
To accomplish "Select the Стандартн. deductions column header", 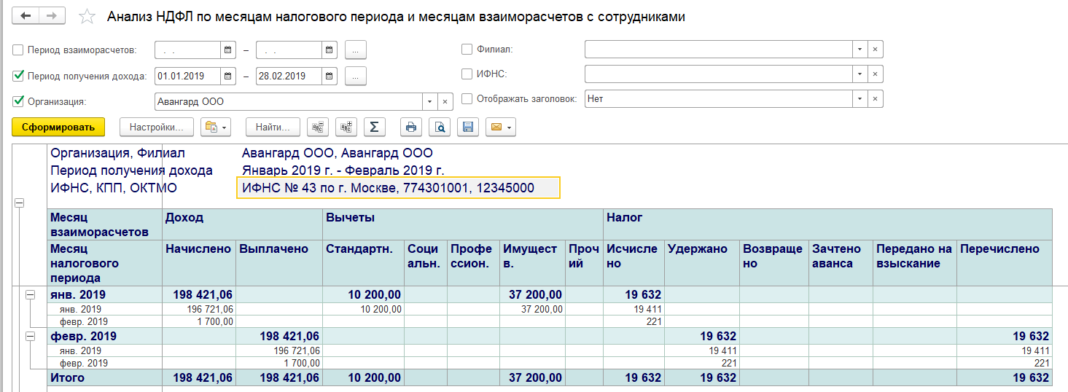I will 364,262.
